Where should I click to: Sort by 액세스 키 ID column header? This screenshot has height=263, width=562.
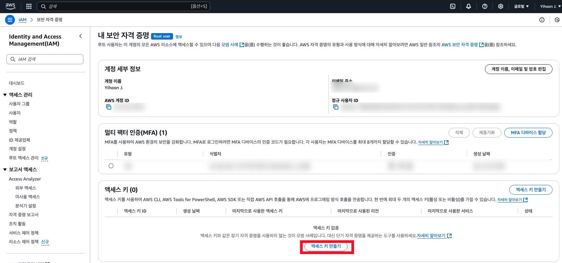tap(135, 211)
